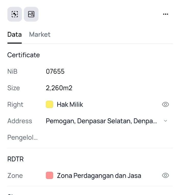
Task: Open the image gallery icon
Action: point(31,14)
